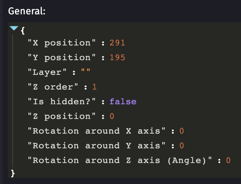Click the Z order value 1

(94, 87)
